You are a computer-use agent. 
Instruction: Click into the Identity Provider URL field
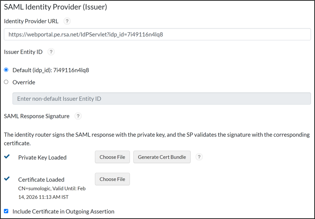tap(157, 34)
